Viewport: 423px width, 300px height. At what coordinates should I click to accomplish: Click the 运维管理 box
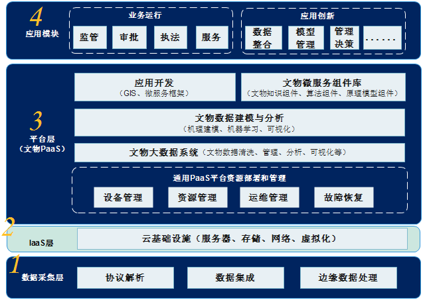click(x=268, y=197)
